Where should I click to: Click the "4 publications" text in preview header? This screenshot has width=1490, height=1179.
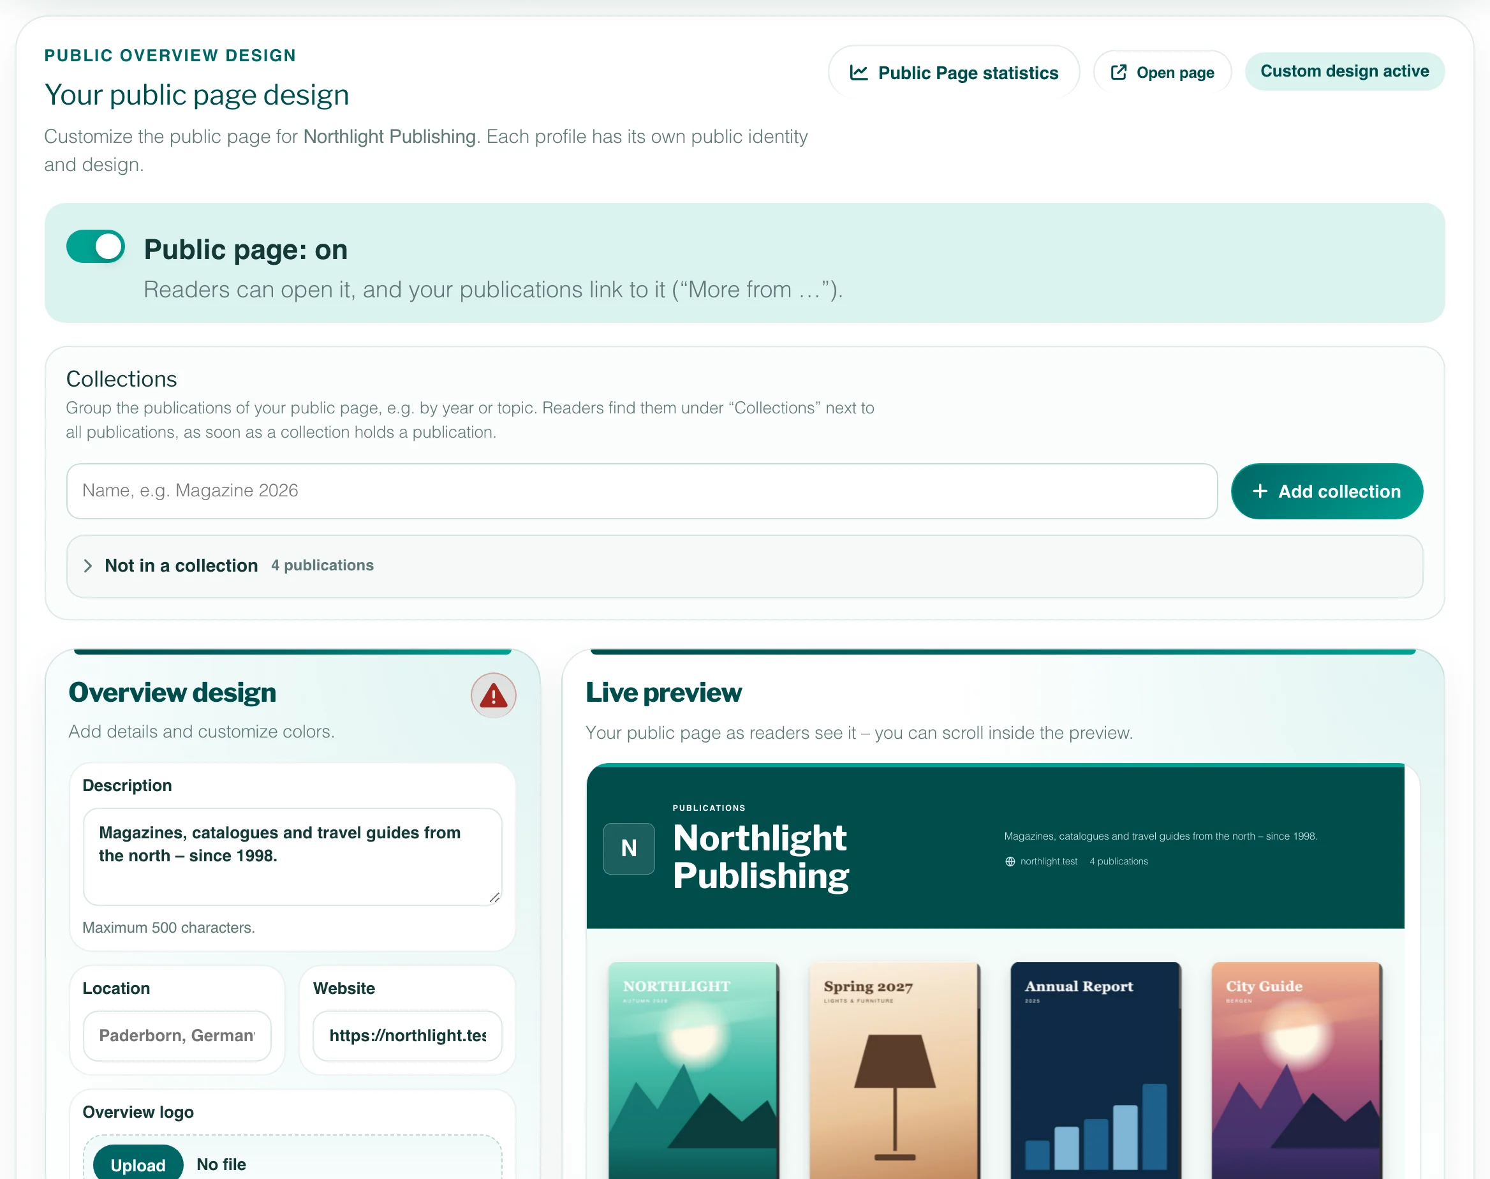click(x=1119, y=861)
